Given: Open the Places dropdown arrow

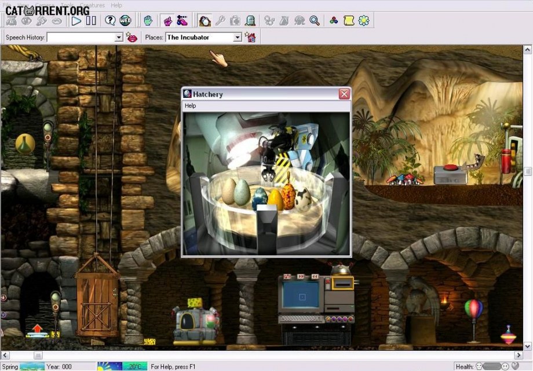Looking at the screenshot, I should pyautogui.click(x=238, y=37).
